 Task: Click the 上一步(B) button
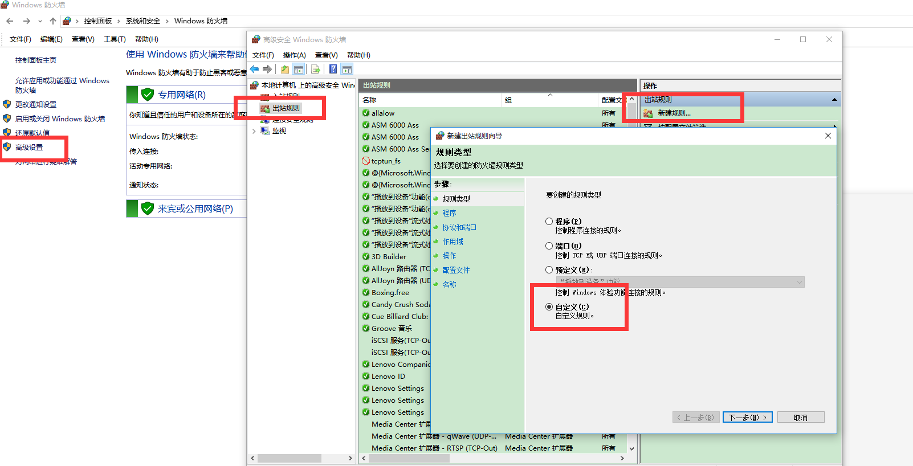[696, 418]
